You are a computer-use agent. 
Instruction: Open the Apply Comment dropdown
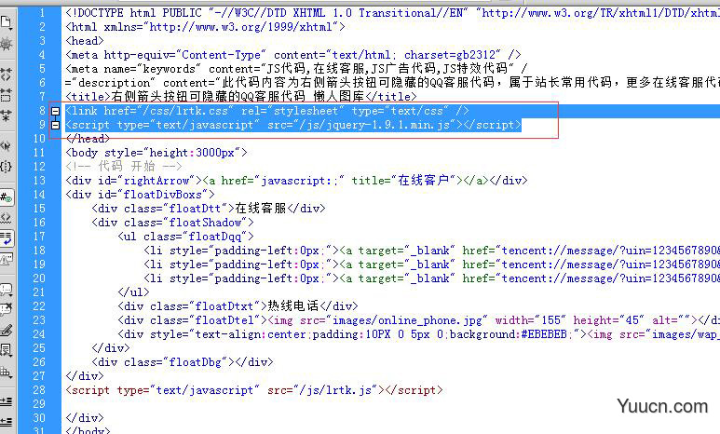click(x=6, y=290)
